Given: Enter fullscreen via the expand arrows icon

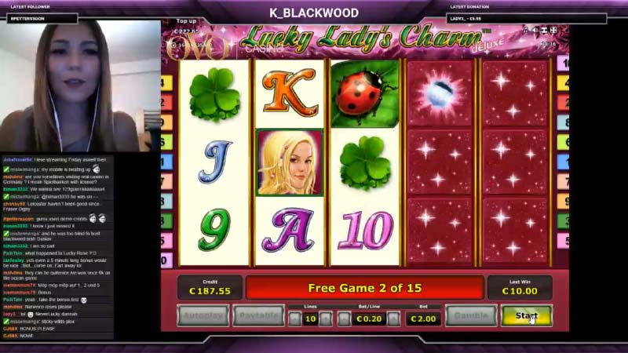Looking at the screenshot, I should click(553, 31).
